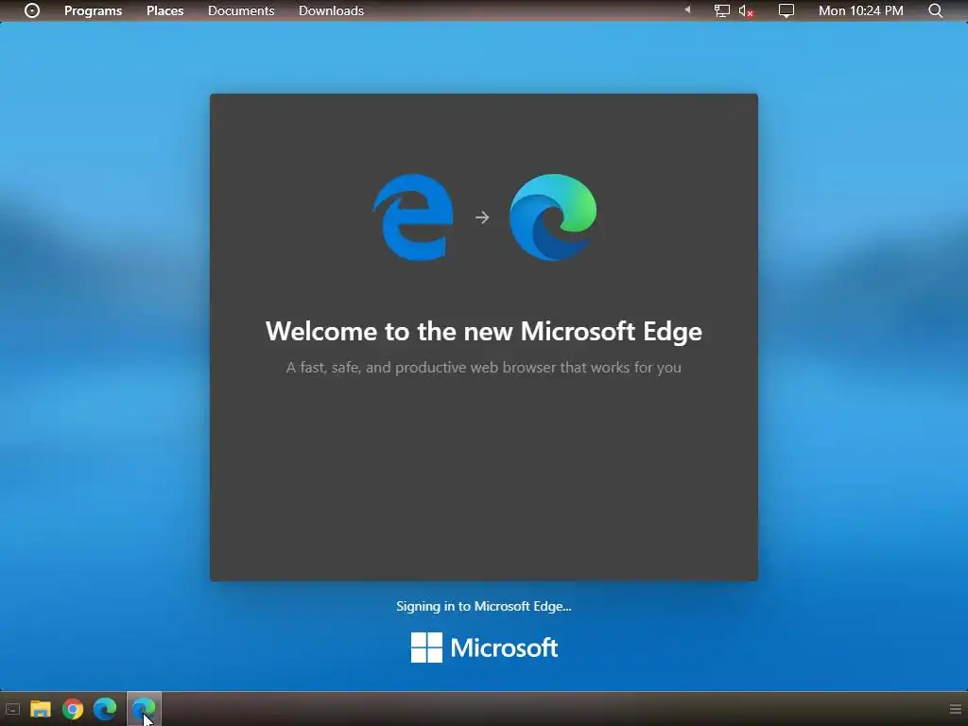Open the Places menu

click(x=164, y=10)
